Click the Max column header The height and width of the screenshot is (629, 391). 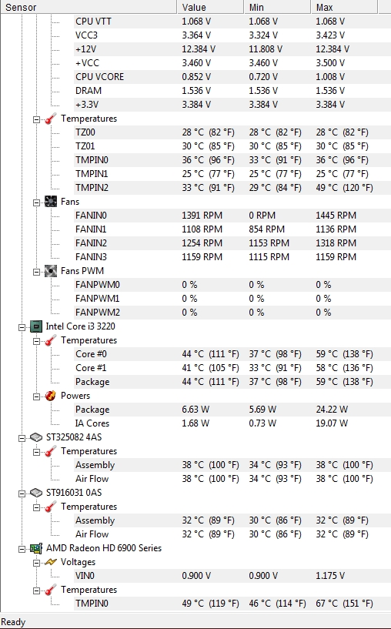tap(344, 7)
